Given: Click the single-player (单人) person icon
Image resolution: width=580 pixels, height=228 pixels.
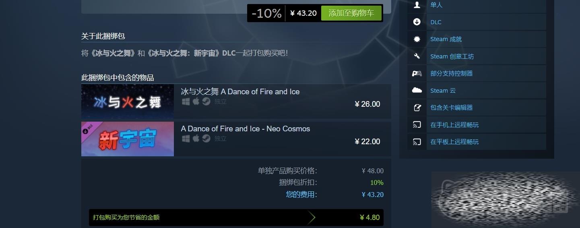Looking at the screenshot, I should click(x=417, y=5).
